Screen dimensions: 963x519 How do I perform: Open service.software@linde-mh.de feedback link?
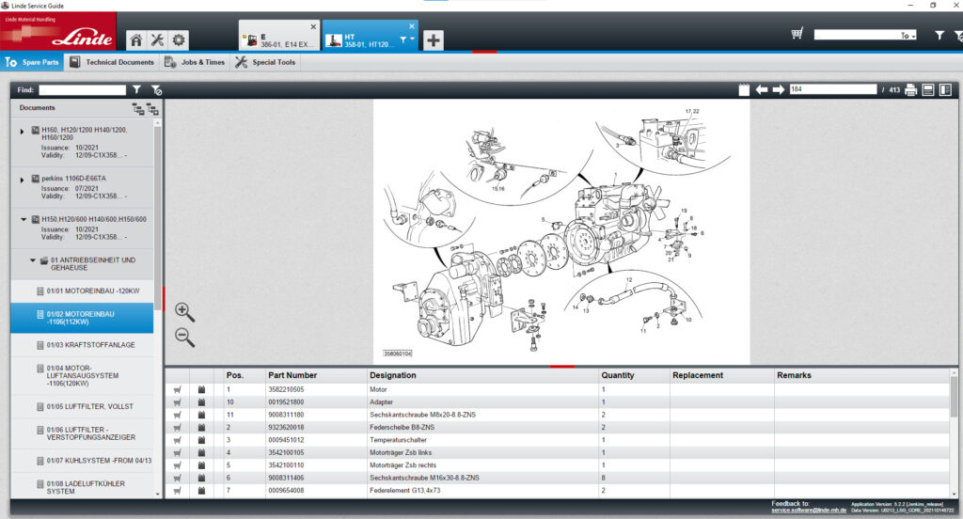tap(808, 511)
